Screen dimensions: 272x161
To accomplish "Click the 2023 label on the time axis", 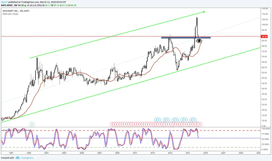I will tap(241, 153).
